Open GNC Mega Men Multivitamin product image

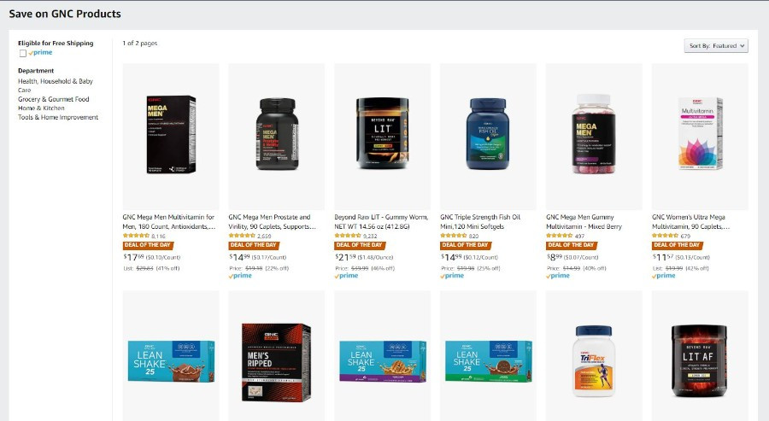pyautogui.click(x=171, y=134)
